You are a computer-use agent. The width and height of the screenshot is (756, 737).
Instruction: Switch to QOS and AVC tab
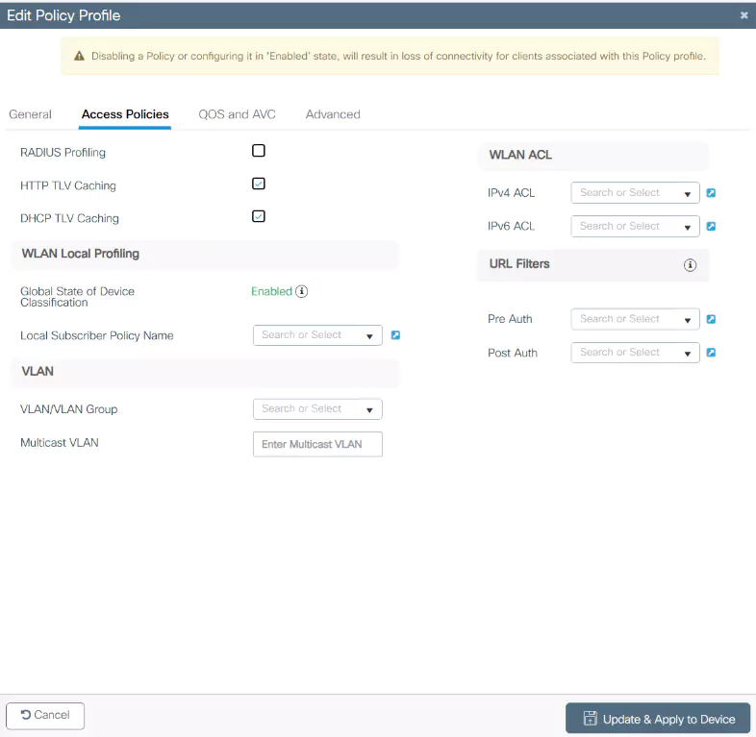[237, 114]
